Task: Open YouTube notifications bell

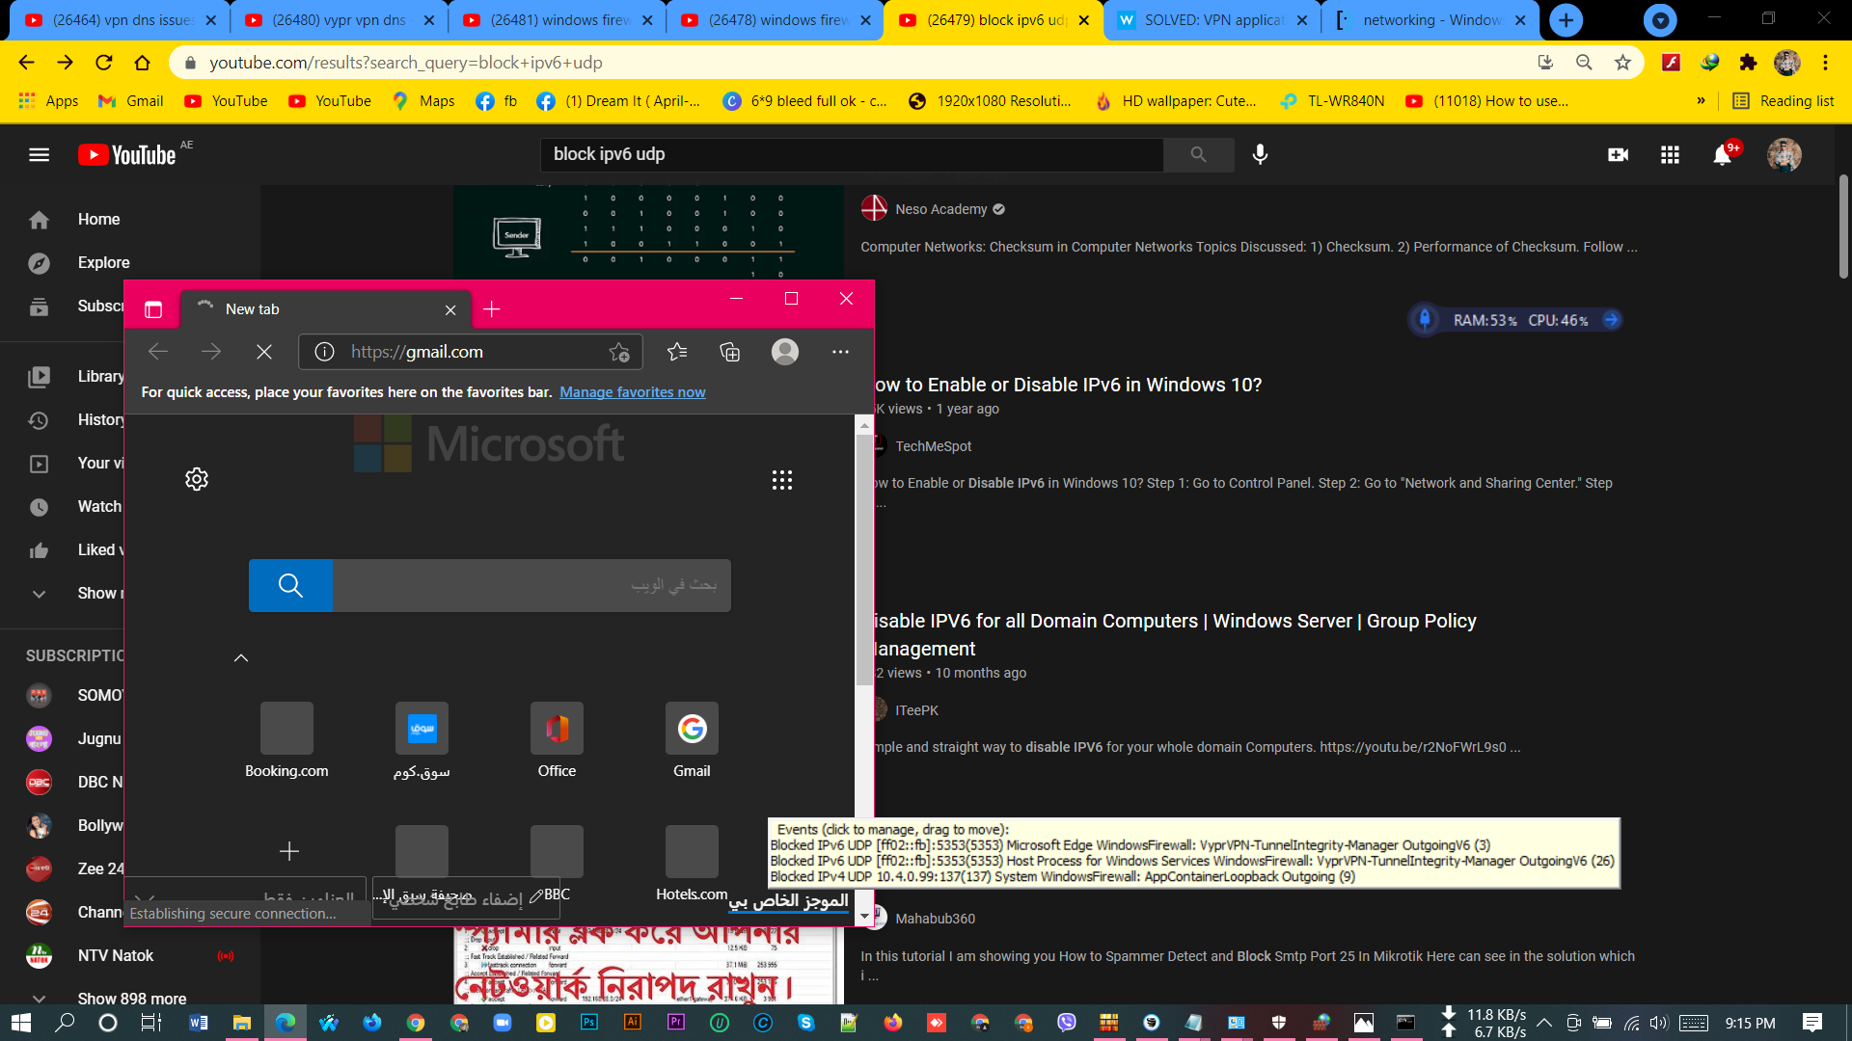Action: click(1722, 155)
